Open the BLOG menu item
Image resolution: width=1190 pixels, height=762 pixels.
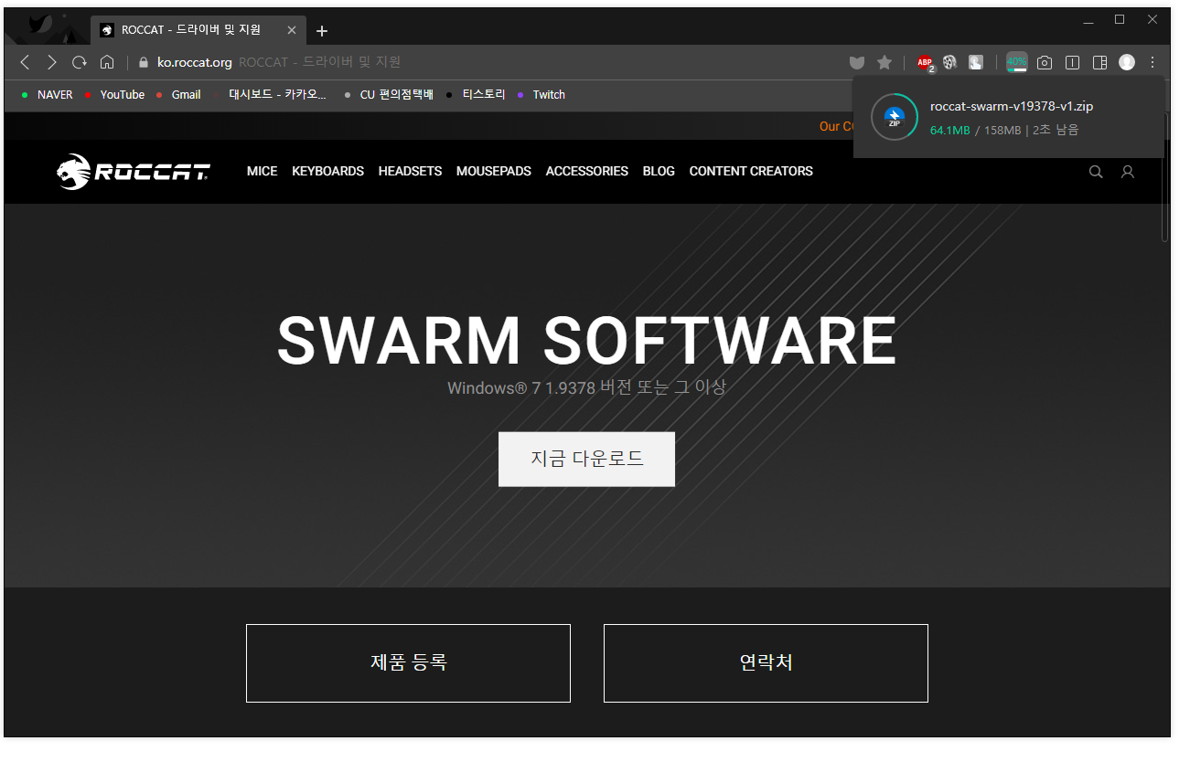click(x=659, y=171)
